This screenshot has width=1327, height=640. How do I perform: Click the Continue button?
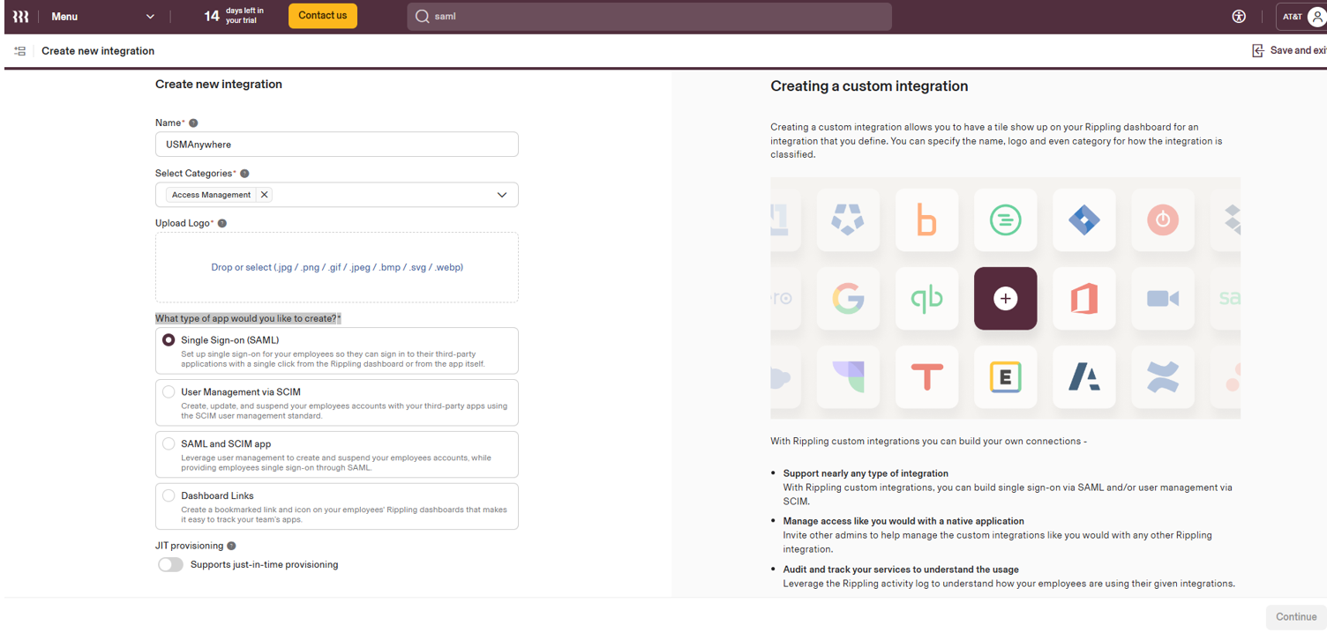pyautogui.click(x=1295, y=617)
